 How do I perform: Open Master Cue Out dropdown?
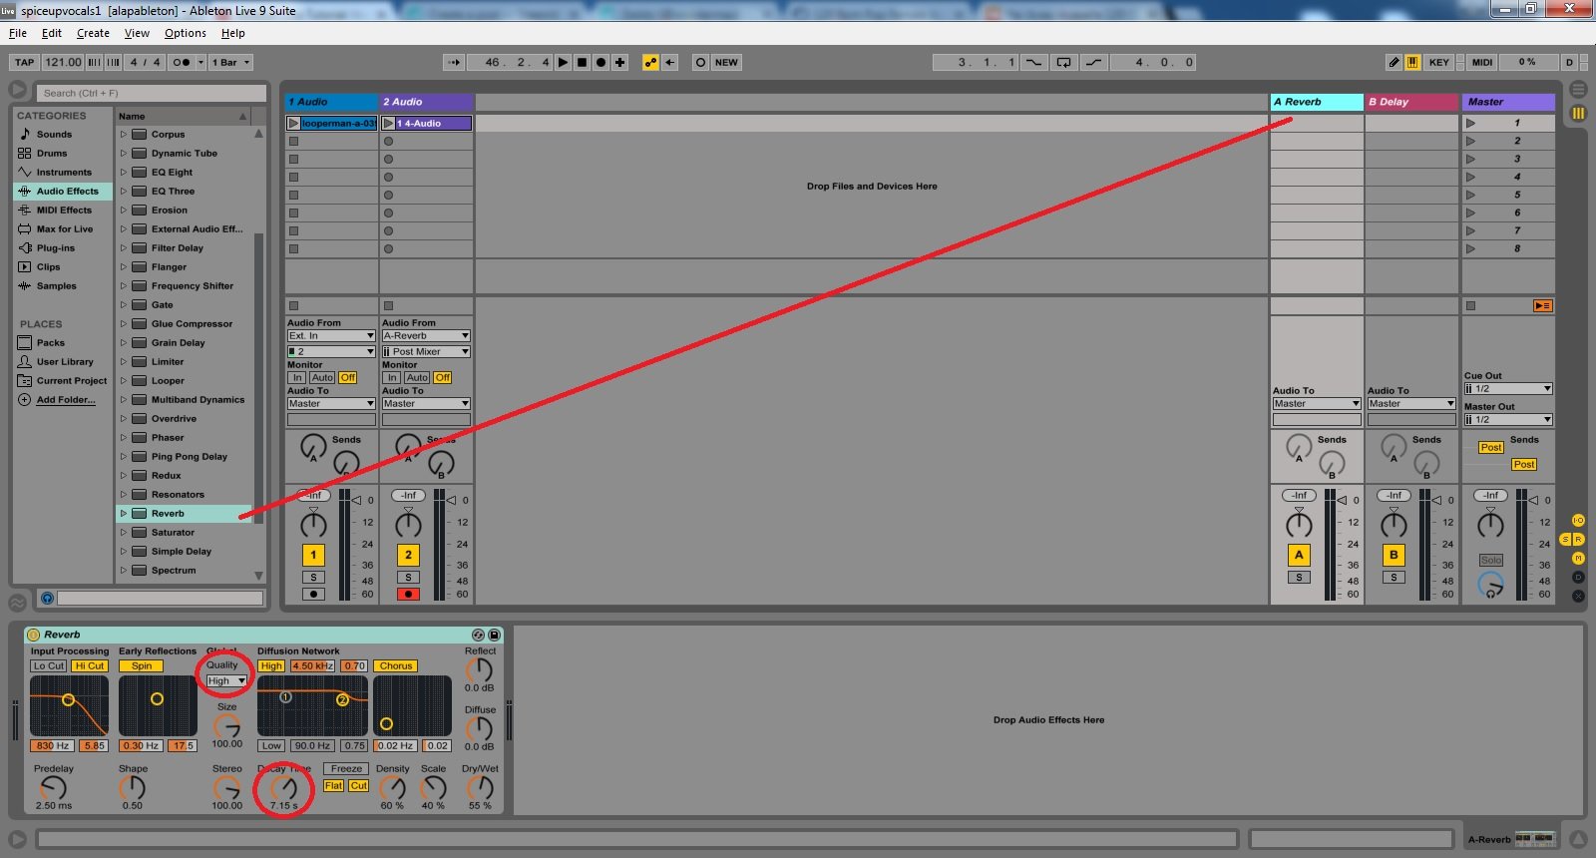point(1508,389)
